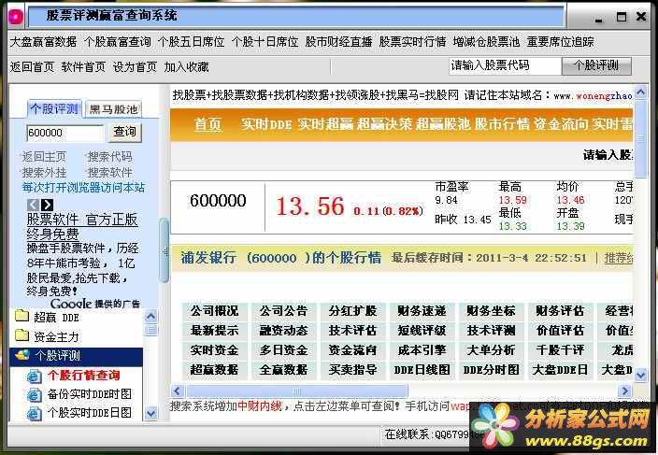Click 返回主页 link in left panel
Viewport: 658px width, 455px height.
click(x=44, y=157)
